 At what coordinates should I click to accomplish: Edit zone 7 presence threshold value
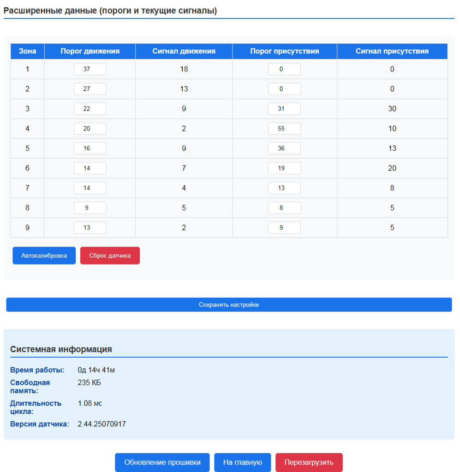point(284,188)
